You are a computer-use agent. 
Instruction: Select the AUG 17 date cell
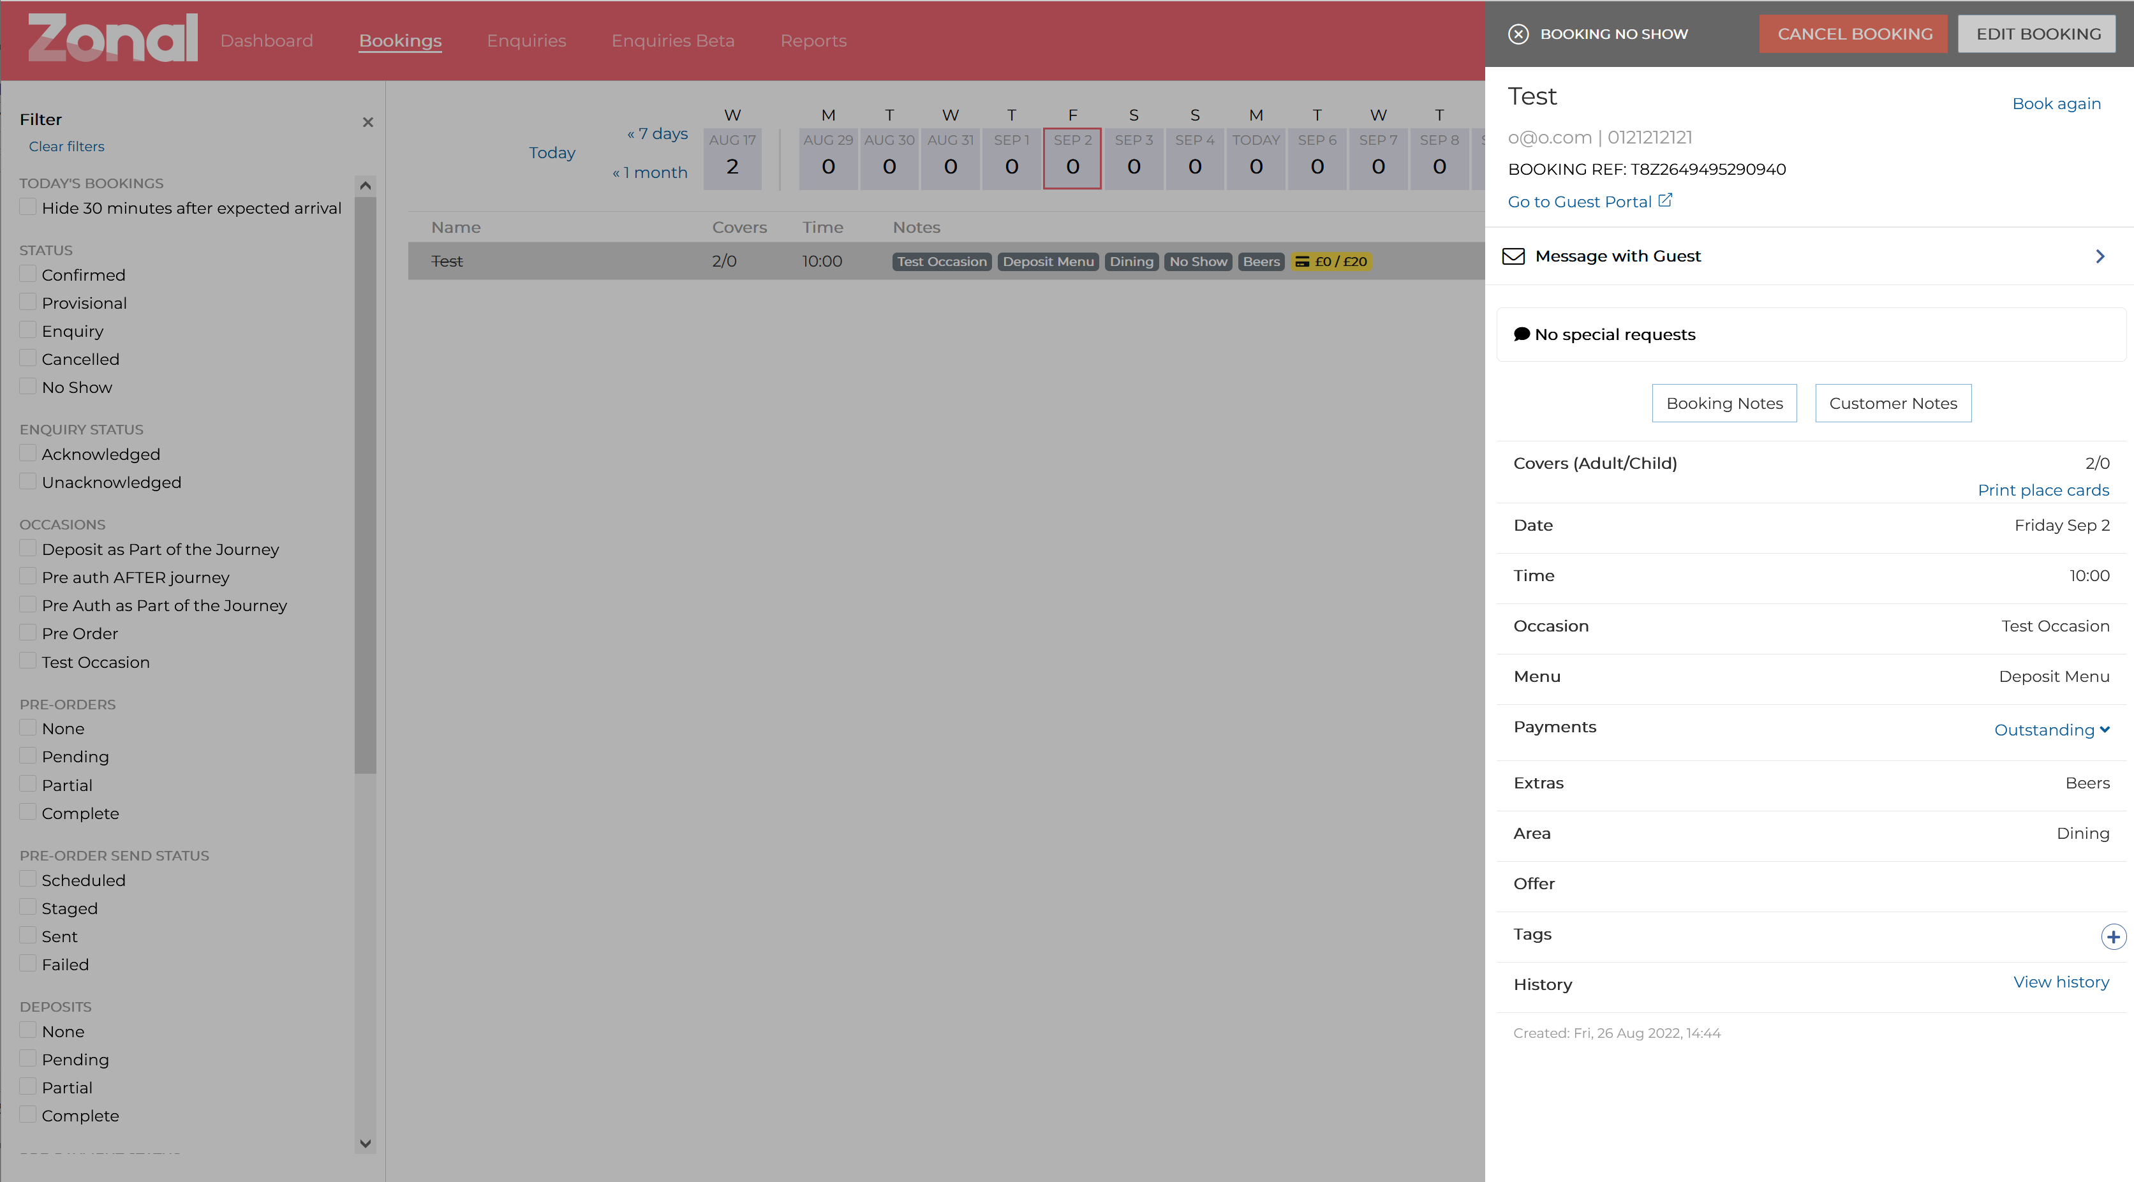click(732, 159)
